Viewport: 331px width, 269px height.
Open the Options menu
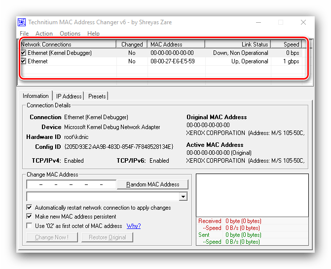pos(70,34)
